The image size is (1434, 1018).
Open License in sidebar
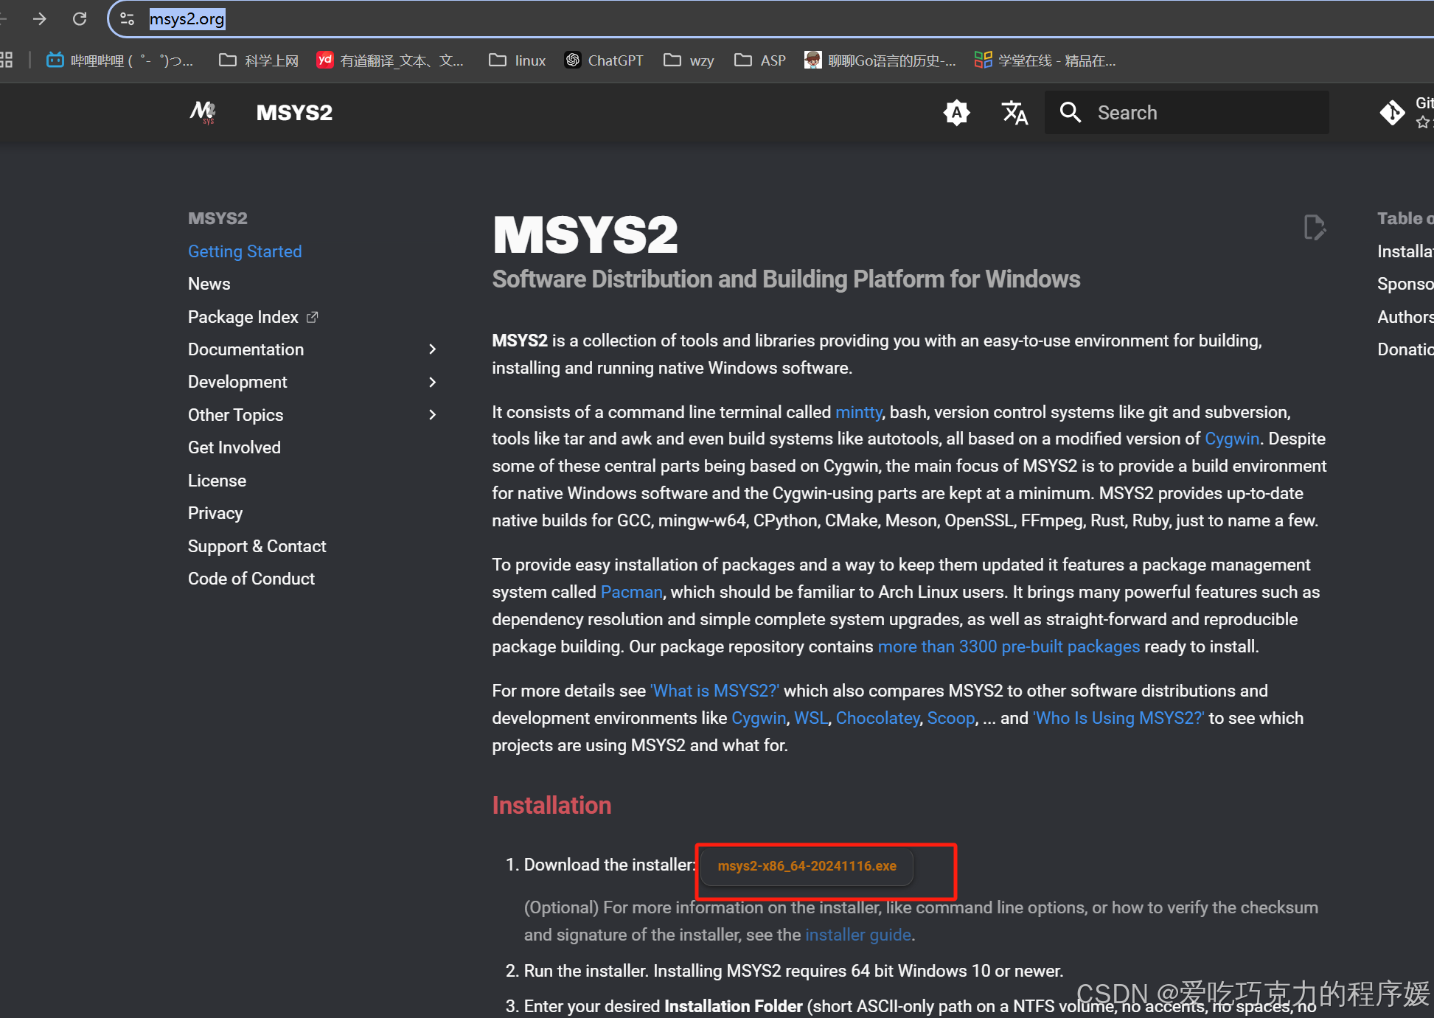pyautogui.click(x=217, y=481)
